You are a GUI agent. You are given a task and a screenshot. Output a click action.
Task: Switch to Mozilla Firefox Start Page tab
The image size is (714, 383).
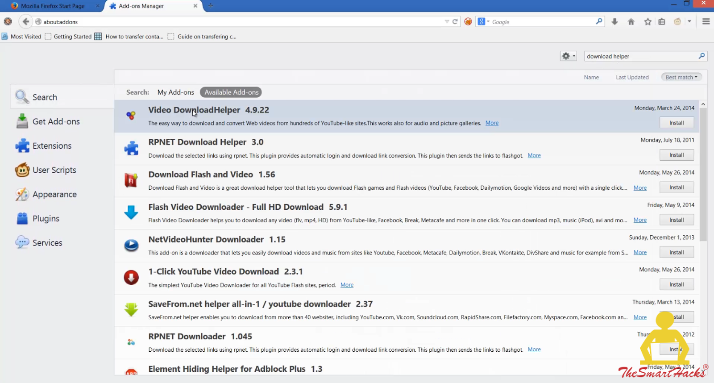click(53, 6)
